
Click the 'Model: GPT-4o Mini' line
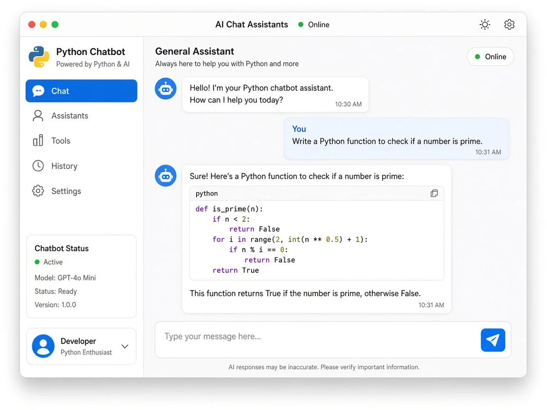coord(65,278)
